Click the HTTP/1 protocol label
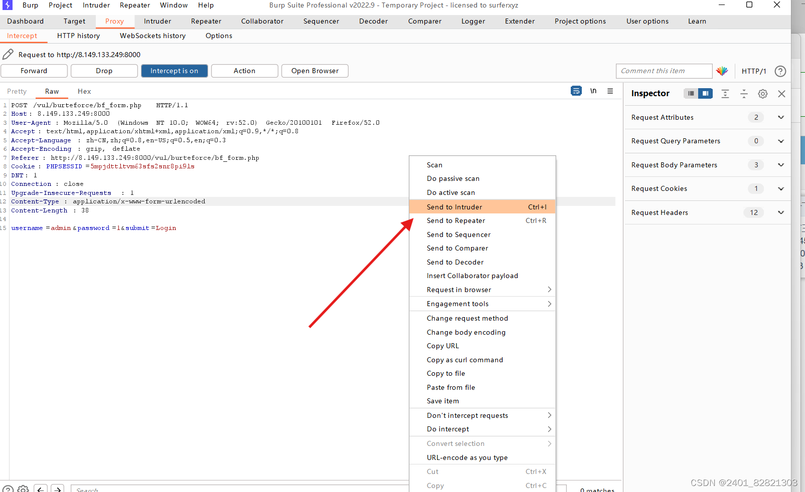 pyautogui.click(x=754, y=71)
